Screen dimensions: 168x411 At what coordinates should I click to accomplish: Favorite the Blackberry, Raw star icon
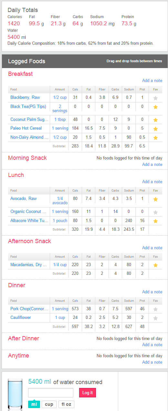tap(155, 98)
